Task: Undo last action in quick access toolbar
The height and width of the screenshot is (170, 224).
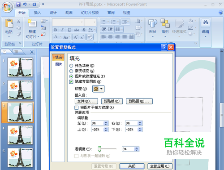Action: 25,4
